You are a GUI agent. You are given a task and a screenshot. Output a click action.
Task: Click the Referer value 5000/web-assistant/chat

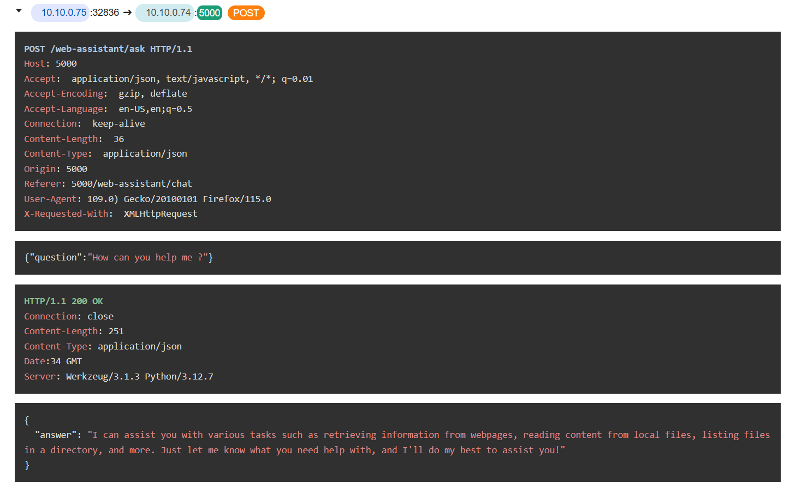tap(132, 184)
